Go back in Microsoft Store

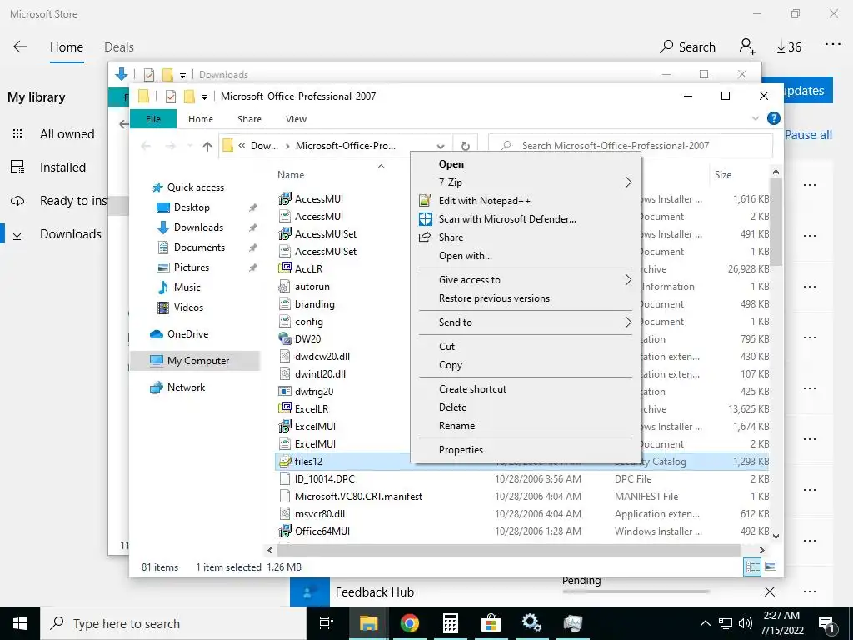pos(20,47)
